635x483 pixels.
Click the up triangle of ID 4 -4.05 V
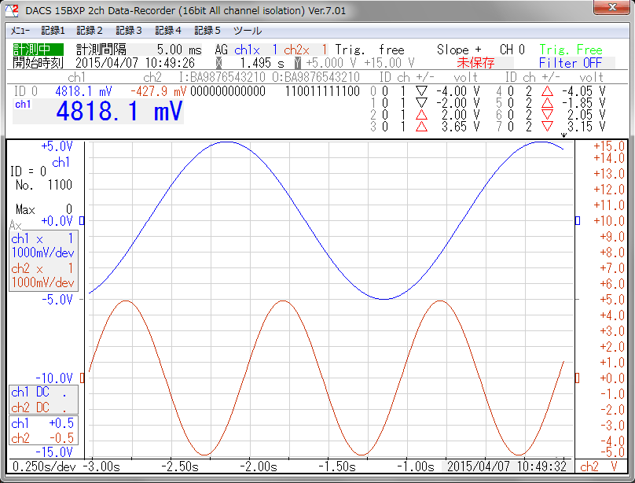tap(547, 91)
